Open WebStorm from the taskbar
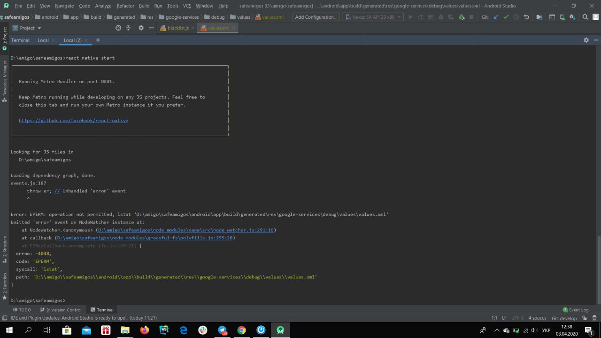The width and height of the screenshot is (601, 338). click(x=164, y=330)
